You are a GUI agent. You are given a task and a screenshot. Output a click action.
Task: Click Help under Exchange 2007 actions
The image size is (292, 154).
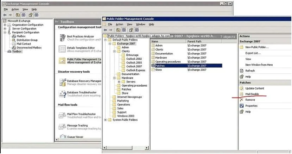click(248, 76)
